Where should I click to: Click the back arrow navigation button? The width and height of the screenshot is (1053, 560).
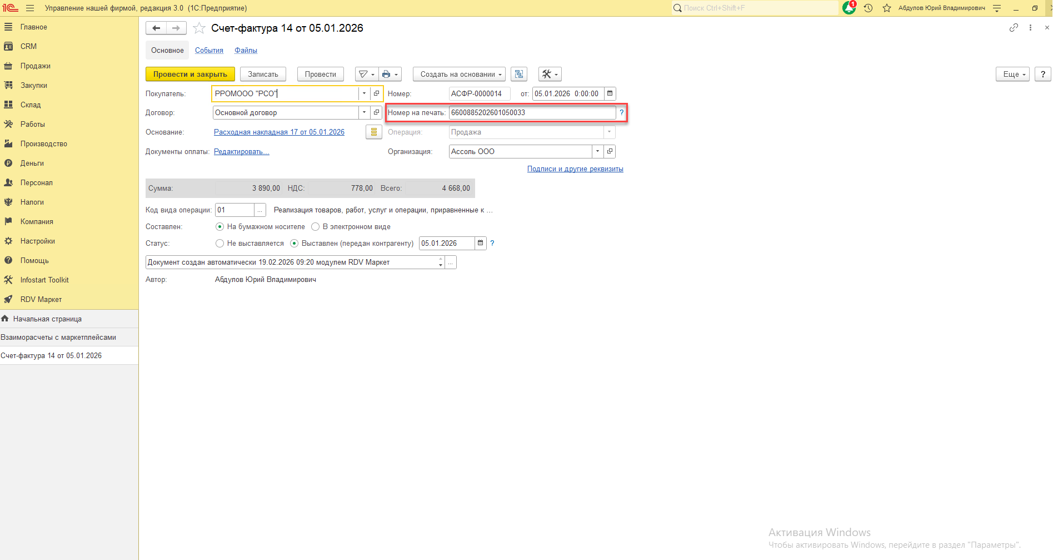[156, 28]
